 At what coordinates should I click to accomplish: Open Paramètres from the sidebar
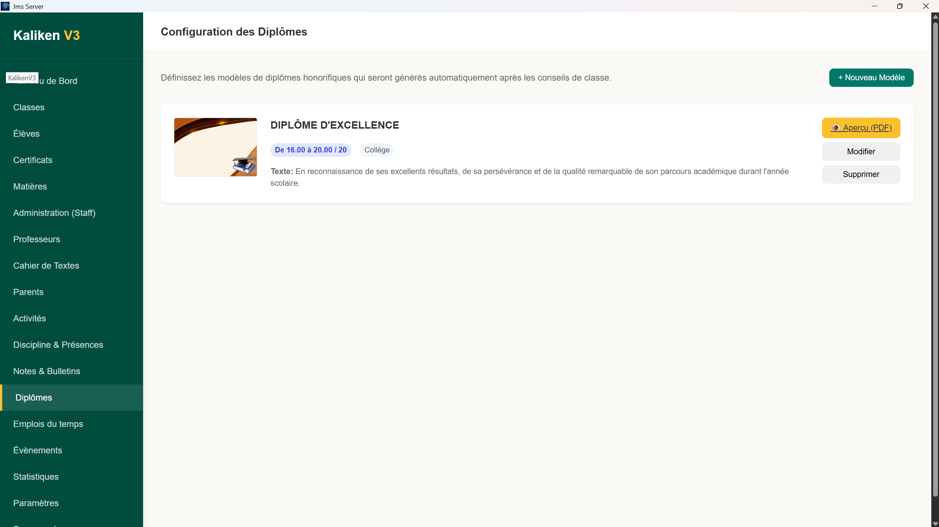pyautogui.click(x=36, y=503)
